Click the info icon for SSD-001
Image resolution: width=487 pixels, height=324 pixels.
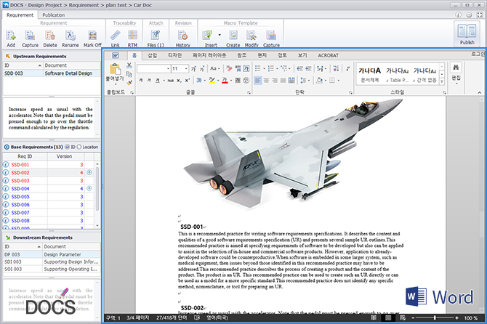6,164
